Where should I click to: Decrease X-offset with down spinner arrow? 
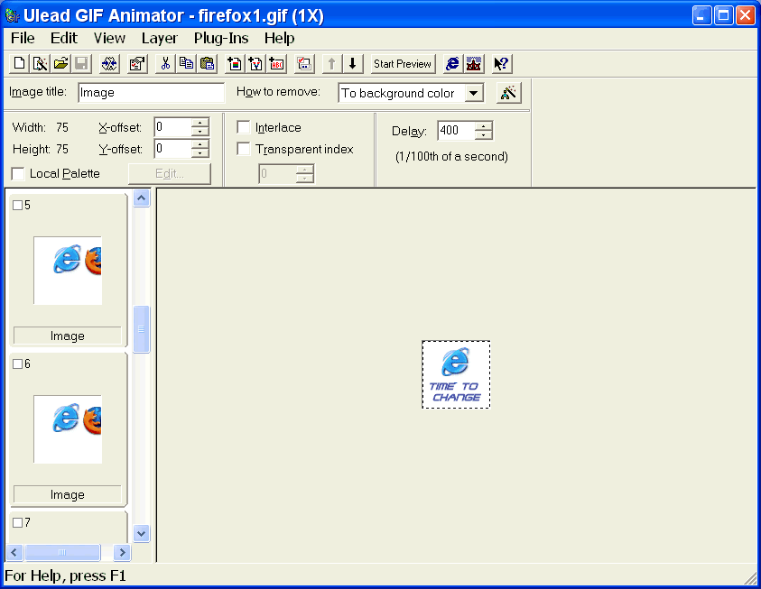coord(200,132)
